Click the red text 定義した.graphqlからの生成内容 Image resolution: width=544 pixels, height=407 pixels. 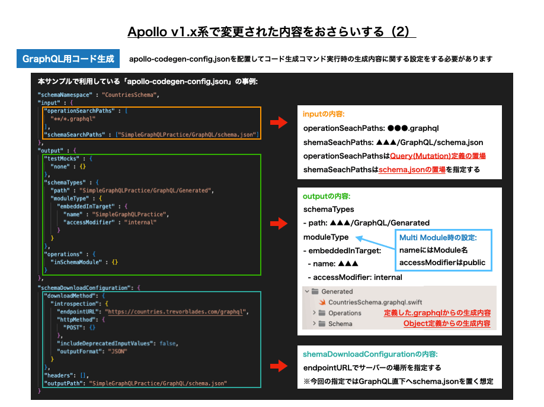click(437, 313)
